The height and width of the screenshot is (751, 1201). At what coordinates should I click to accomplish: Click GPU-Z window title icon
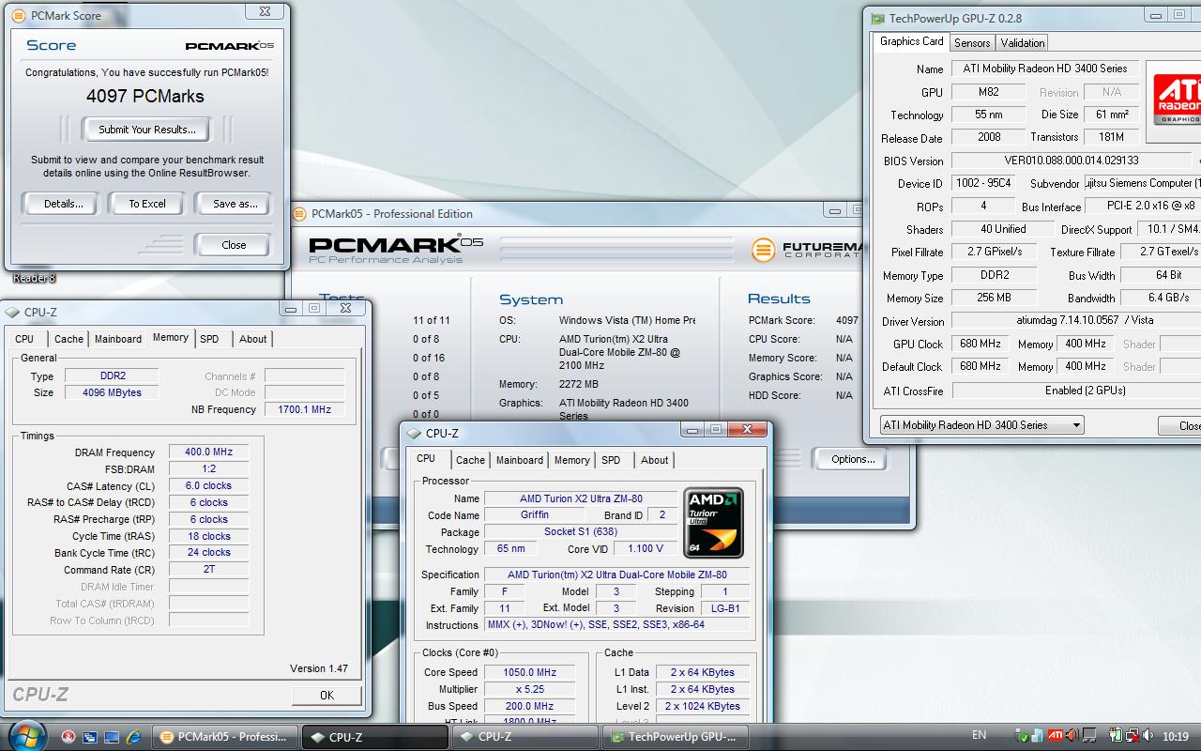click(x=877, y=18)
